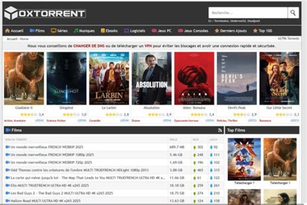307x205 pixels.
Task: Open La carte qui mène jusqu'à toi torrent
Action: [x=88, y=178]
